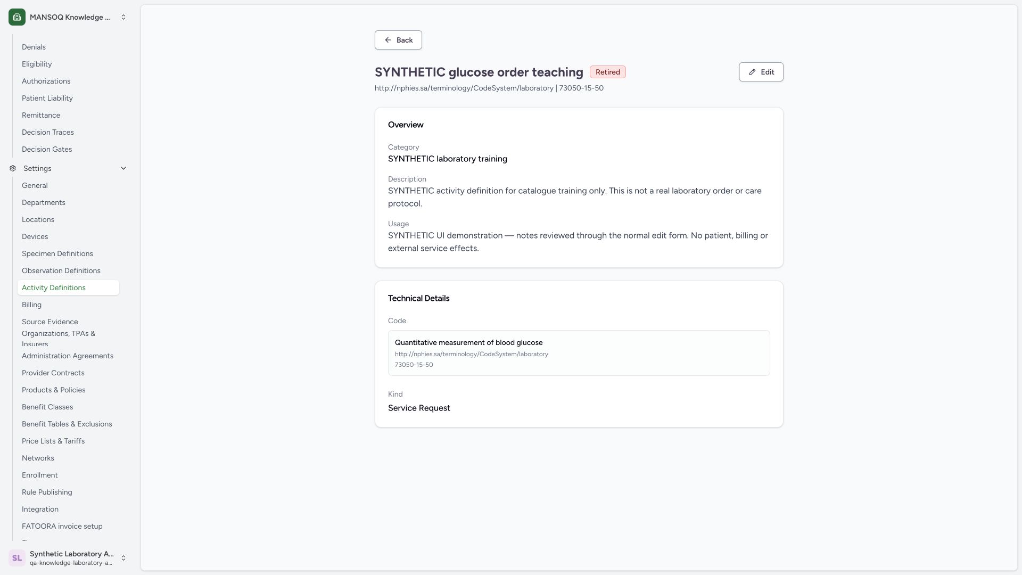Open Products & Policies
This screenshot has width=1022, height=575.
pos(68,390)
